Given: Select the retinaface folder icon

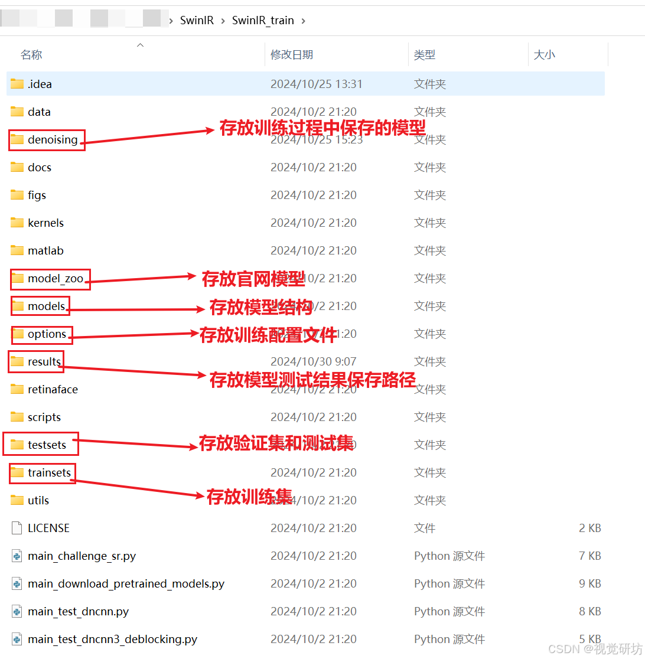Looking at the screenshot, I should coord(17,389).
